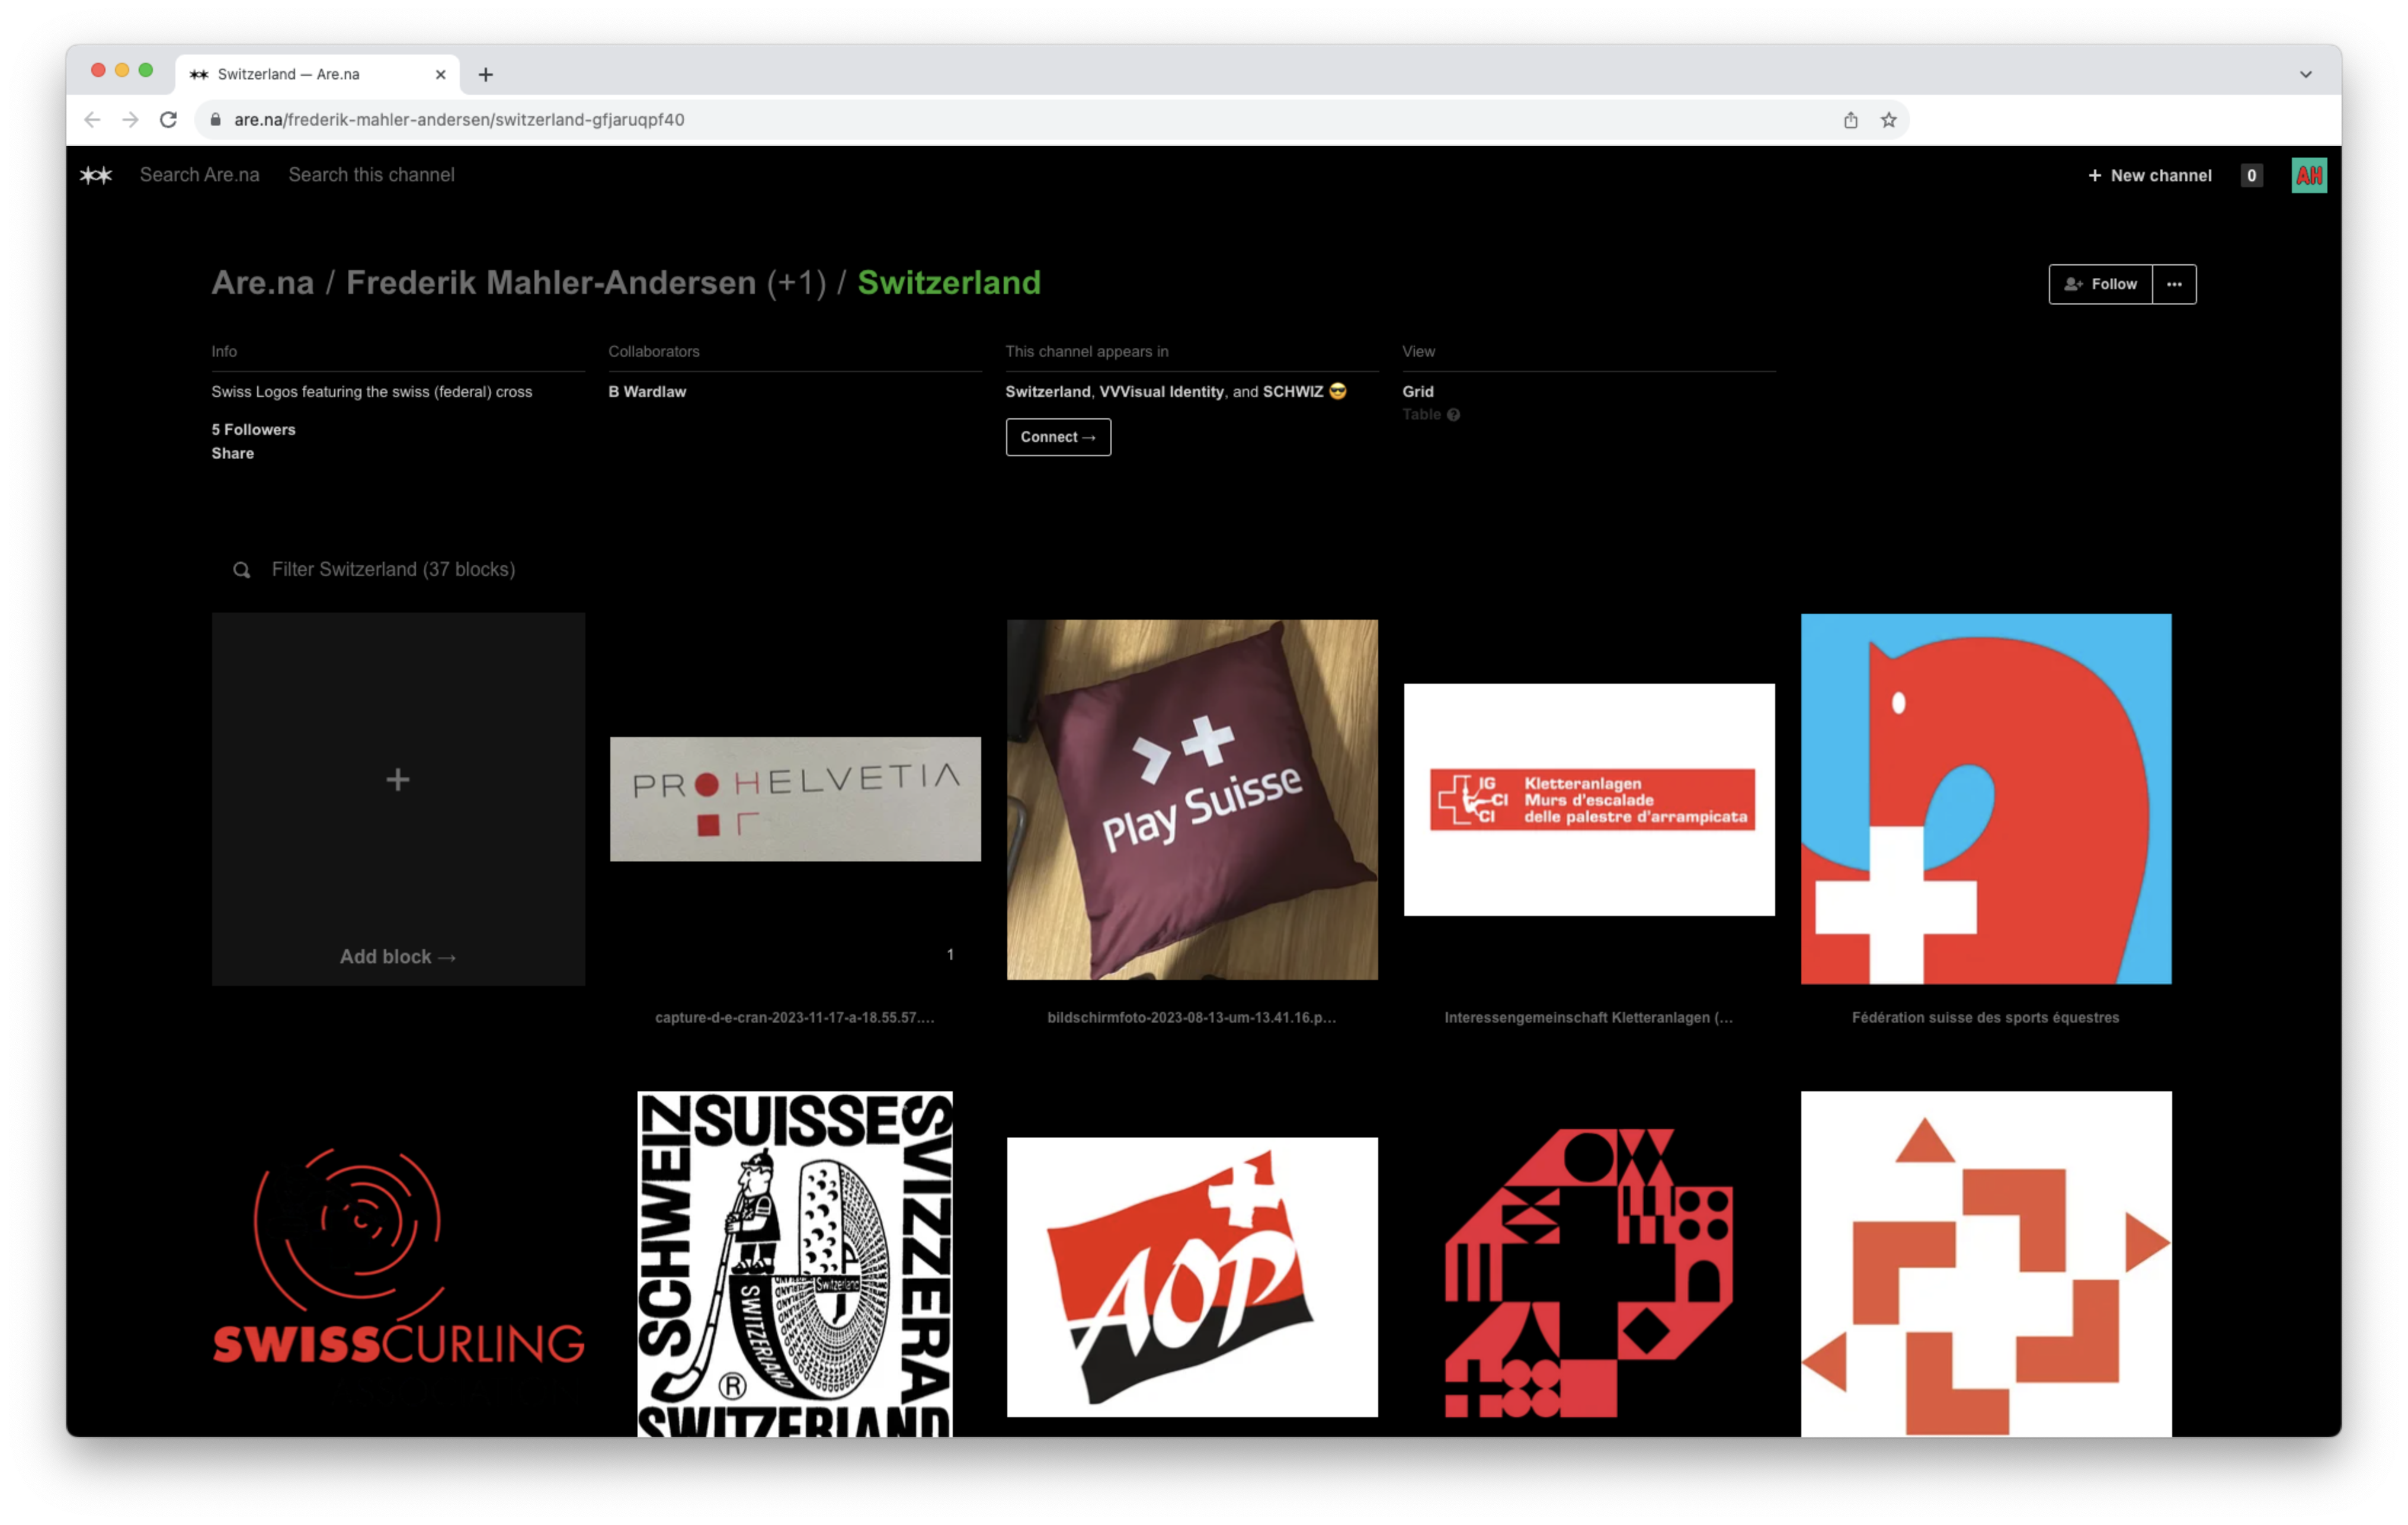
Task: Click the magnifier icon beside filter field
Action: coord(241,570)
